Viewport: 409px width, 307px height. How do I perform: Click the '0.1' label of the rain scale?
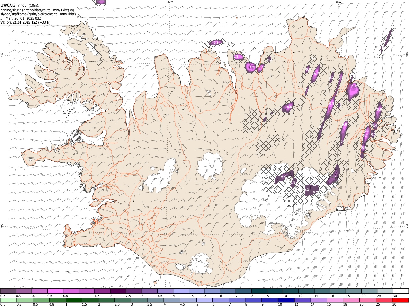click(x=3, y=305)
